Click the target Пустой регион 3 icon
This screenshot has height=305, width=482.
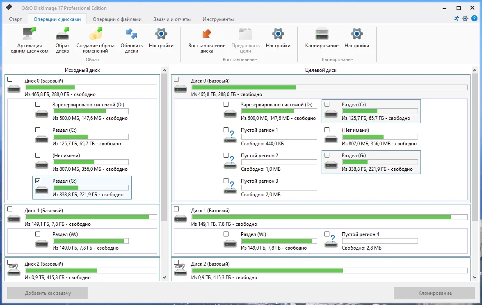pyautogui.click(x=230, y=188)
